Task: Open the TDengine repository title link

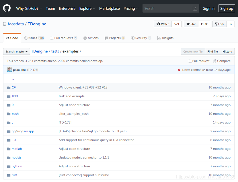Action: tap(37, 24)
